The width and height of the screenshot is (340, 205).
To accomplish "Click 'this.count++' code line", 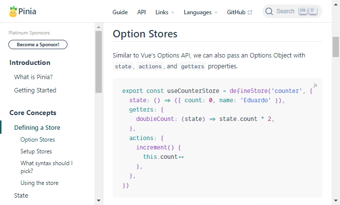I will [x=163, y=157].
